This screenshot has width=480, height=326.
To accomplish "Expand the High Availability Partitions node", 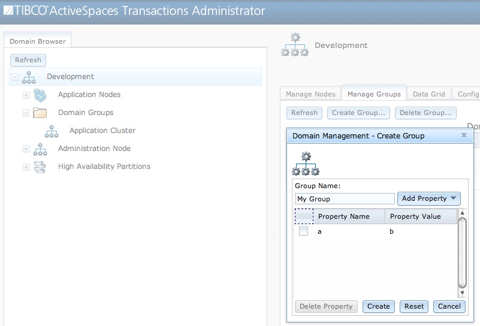I will (26, 167).
